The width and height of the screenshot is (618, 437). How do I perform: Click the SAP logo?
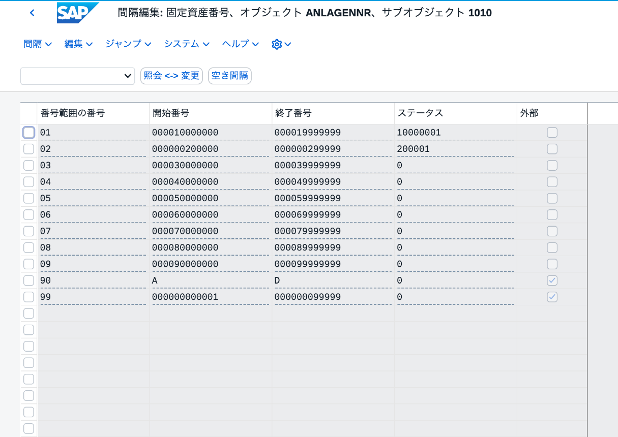[77, 13]
